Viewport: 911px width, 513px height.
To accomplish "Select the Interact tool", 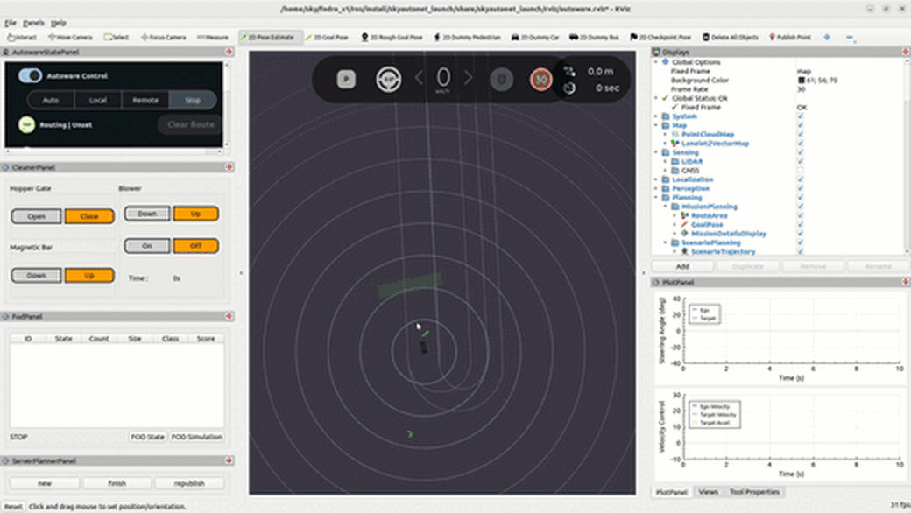I will (22, 37).
